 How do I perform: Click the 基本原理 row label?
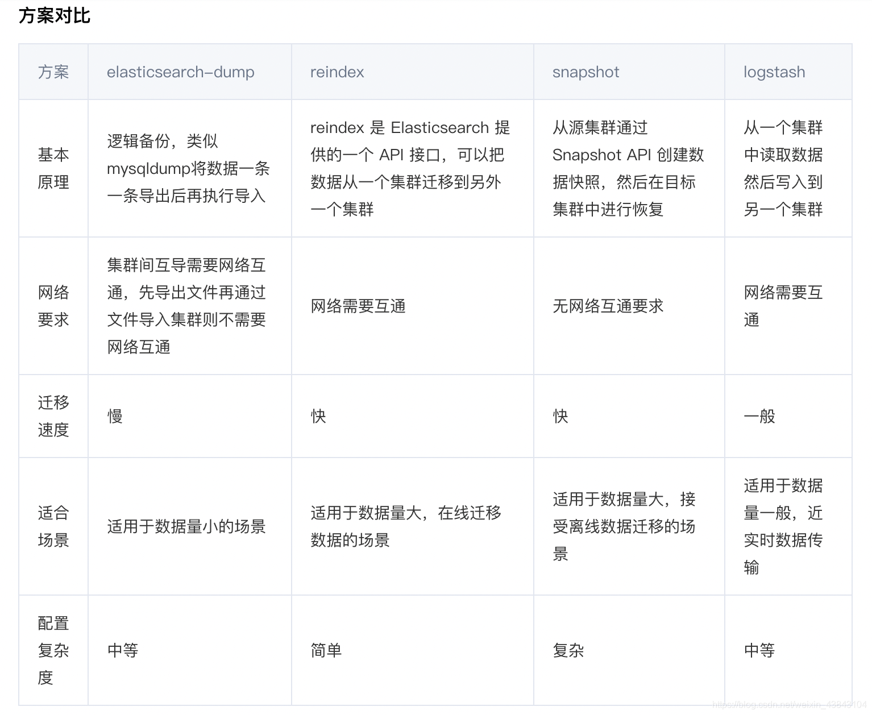(53, 168)
